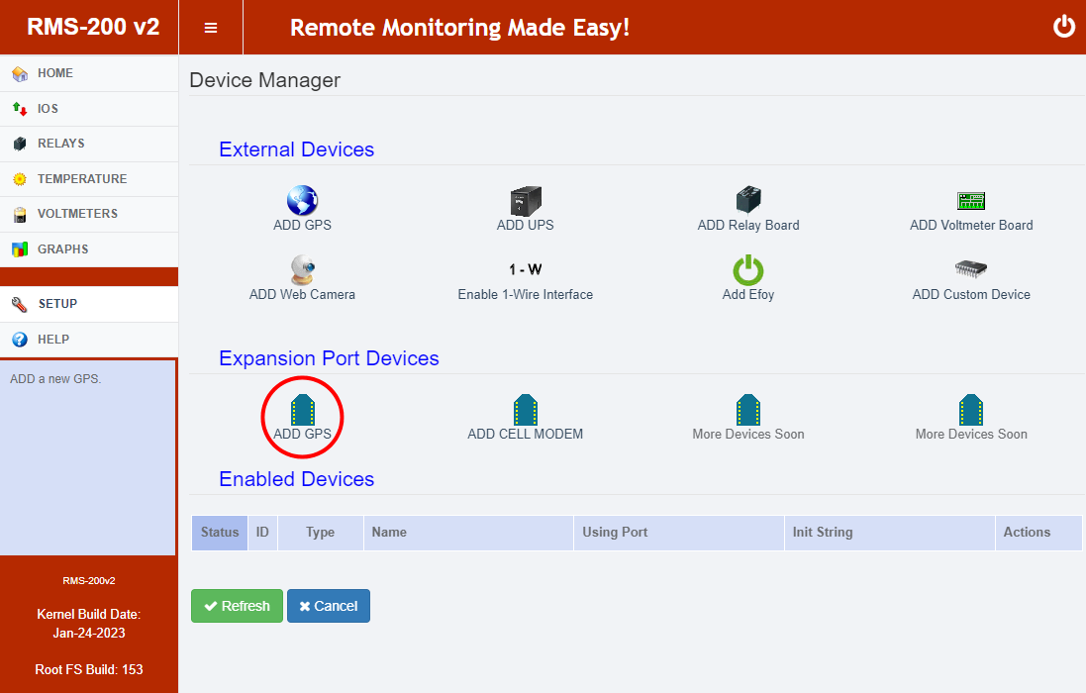Image resolution: width=1086 pixels, height=693 pixels.
Task: Add a Cell Modem expansion device
Action: tap(525, 410)
